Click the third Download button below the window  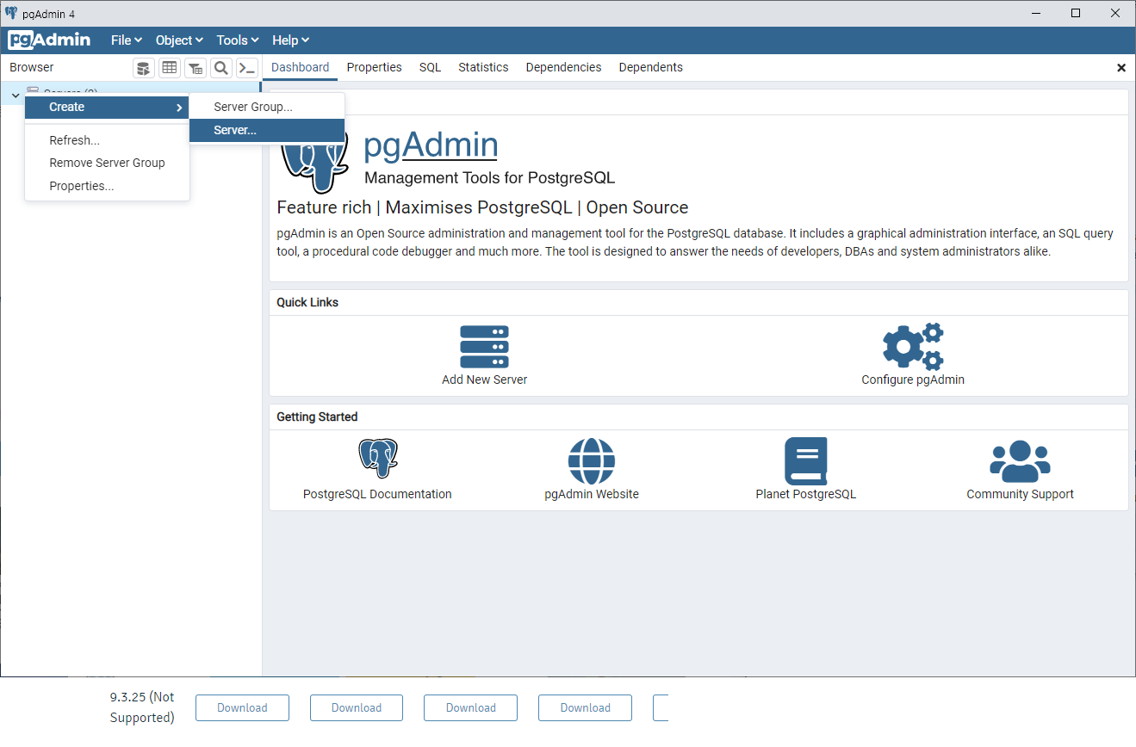tap(471, 707)
